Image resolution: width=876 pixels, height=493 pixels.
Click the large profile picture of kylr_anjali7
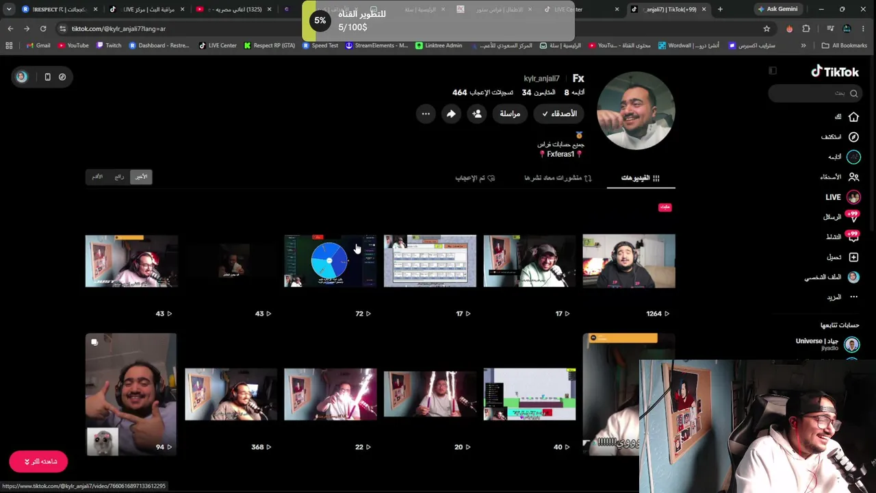pos(636,110)
